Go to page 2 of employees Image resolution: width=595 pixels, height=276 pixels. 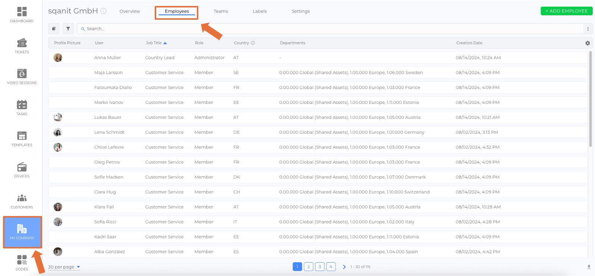coord(308,267)
